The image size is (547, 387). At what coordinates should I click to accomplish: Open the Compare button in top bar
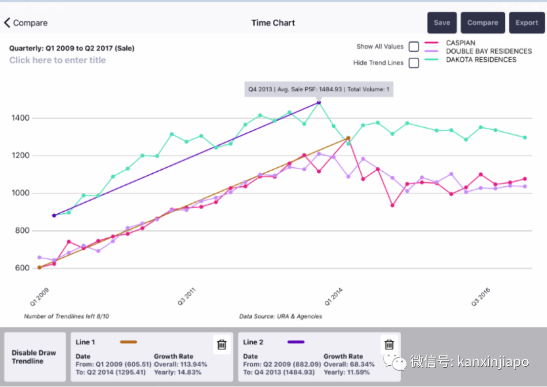[482, 23]
